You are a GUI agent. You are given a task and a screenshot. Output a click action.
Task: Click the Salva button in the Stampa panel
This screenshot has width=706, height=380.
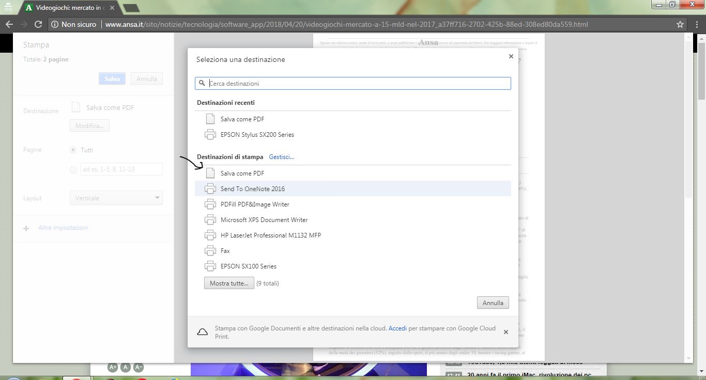112,78
